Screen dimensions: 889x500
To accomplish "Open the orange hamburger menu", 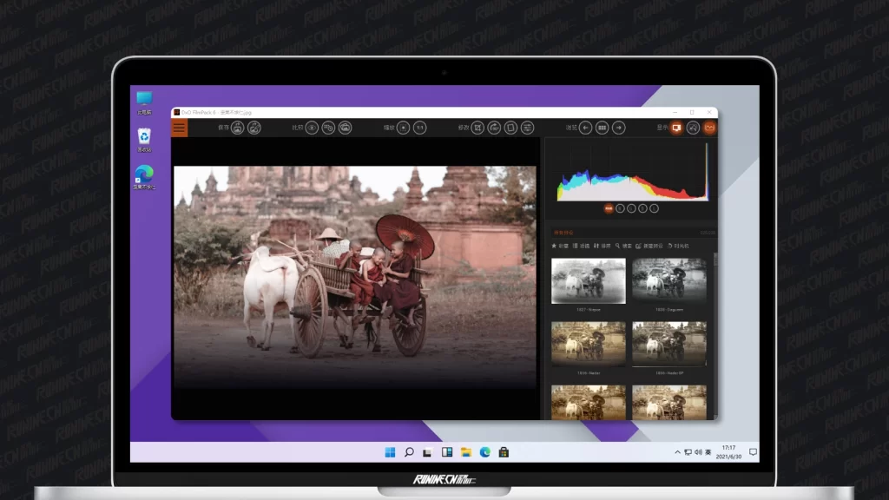I will 179,128.
